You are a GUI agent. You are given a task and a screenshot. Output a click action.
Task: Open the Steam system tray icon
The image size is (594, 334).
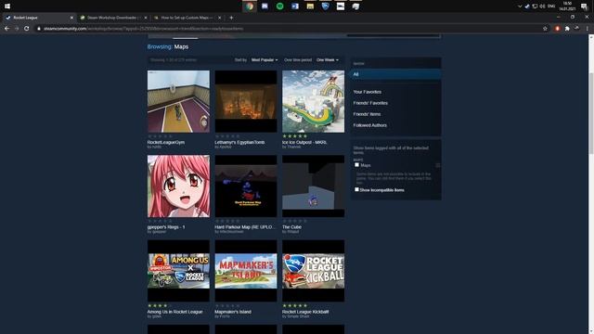(x=527, y=6)
